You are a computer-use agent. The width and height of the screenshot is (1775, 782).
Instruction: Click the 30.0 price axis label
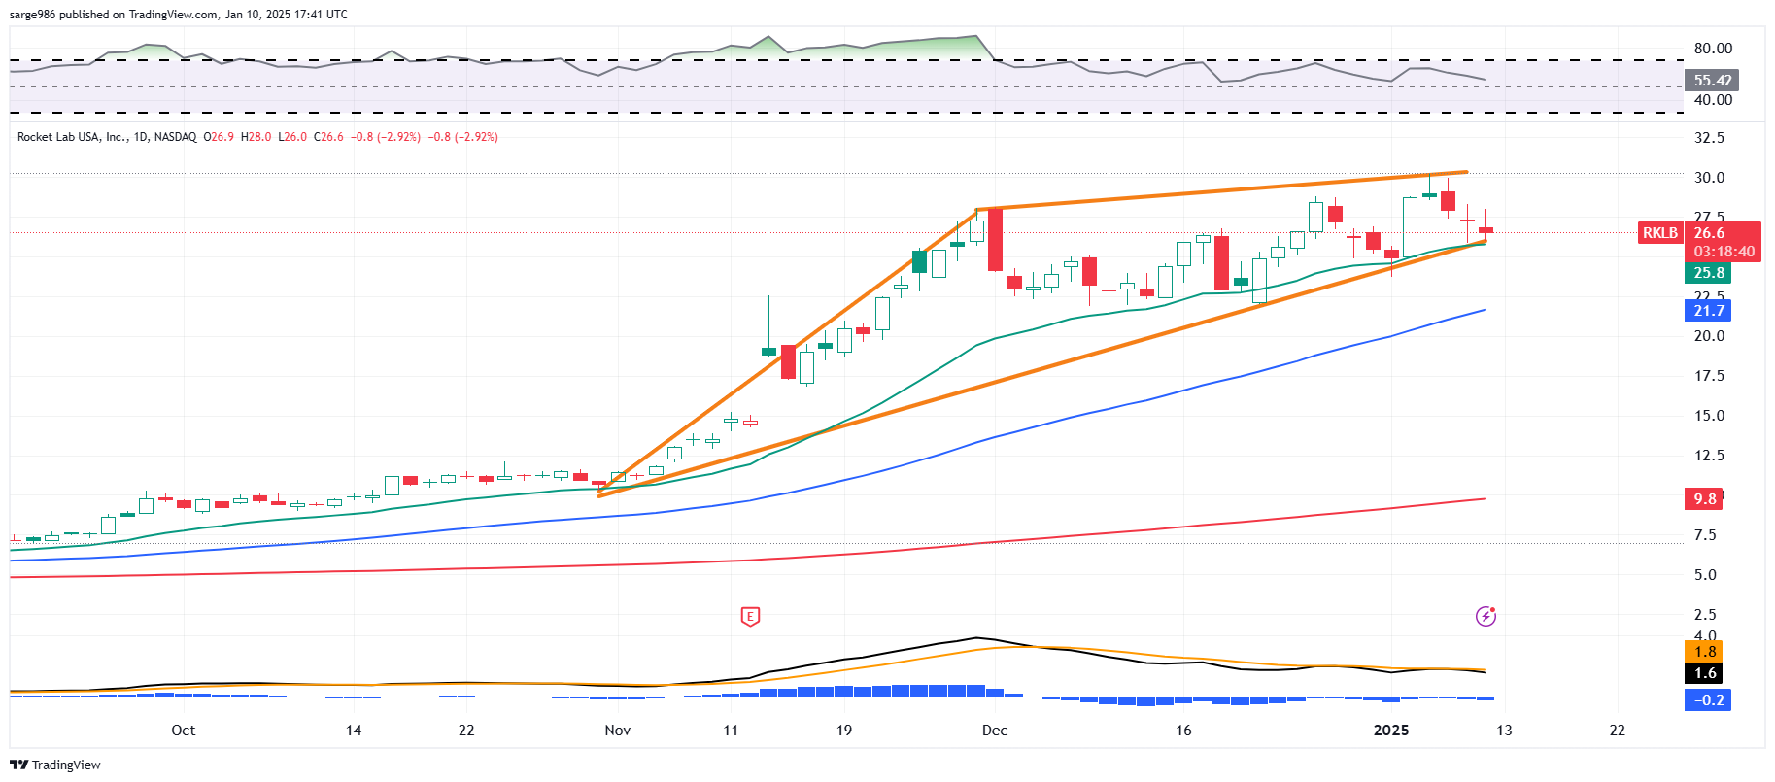[1709, 178]
